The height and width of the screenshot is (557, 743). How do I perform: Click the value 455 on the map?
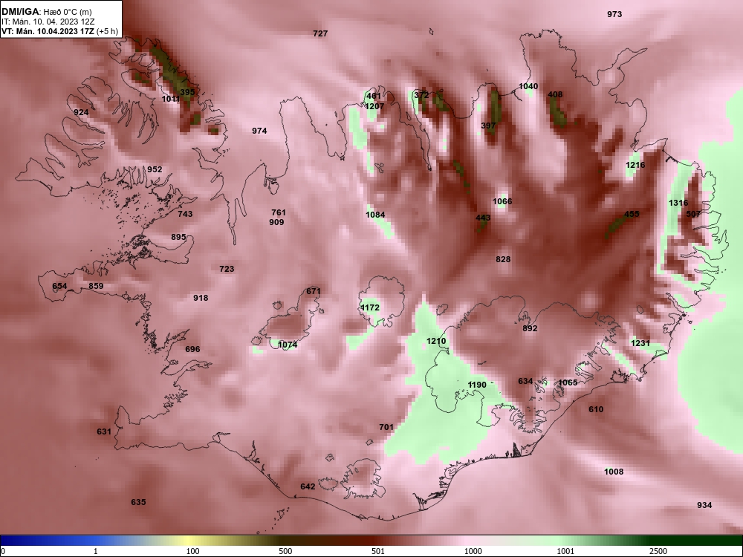(632, 214)
